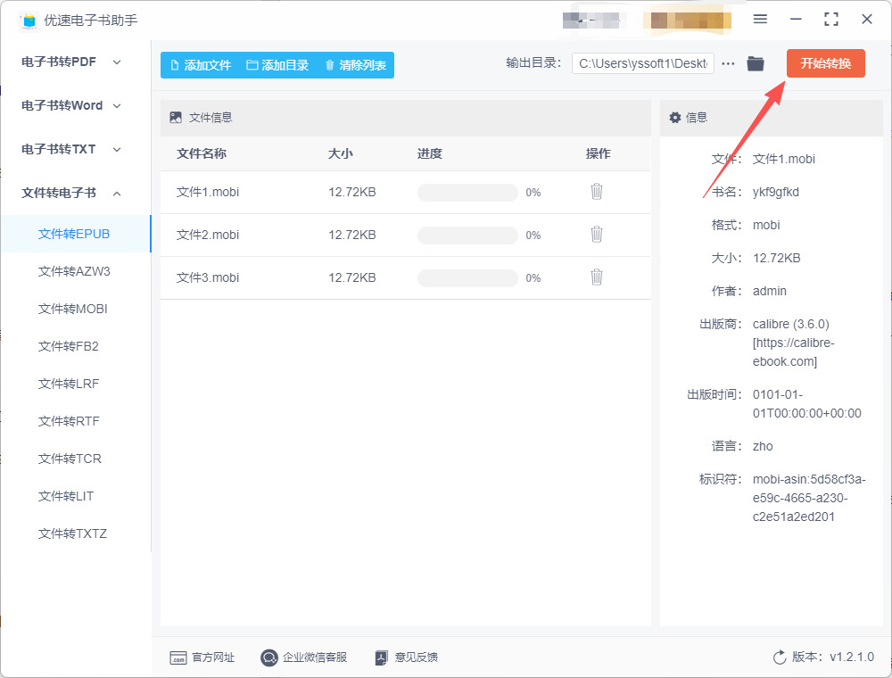The width and height of the screenshot is (892, 678).
Task: Click the three-dots browse output path button
Action: coord(729,64)
